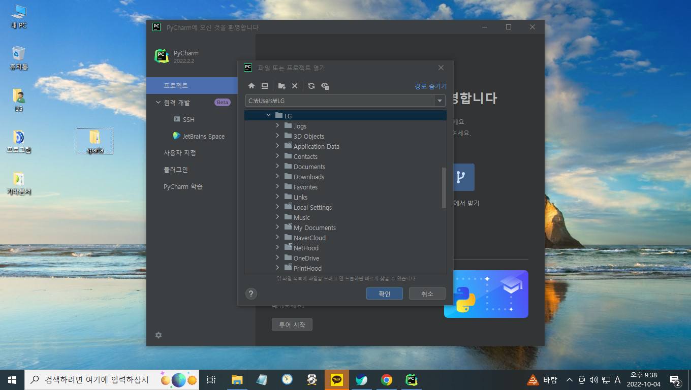691x390 pixels.
Task: Click the 경로 숨기기 link
Action: (x=430, y=86)
